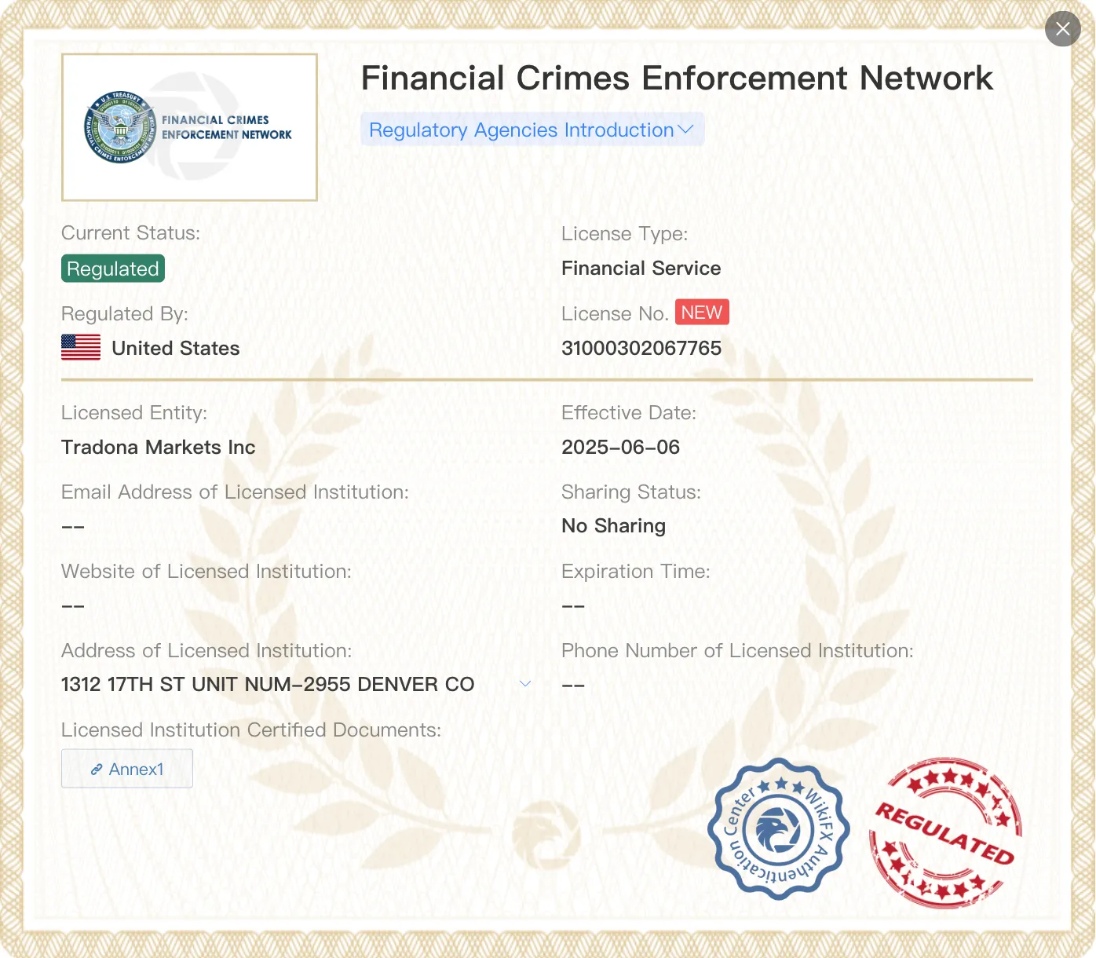Click the Phone Number of Licensed Institution label
The height and width of the screenshot is (958, 1096).
(x=738, y=651)
